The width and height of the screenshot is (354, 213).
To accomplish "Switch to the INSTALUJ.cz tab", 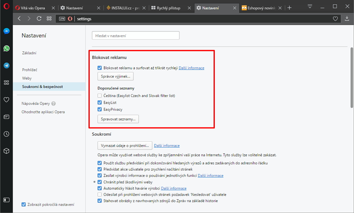I will click(127, 8).
